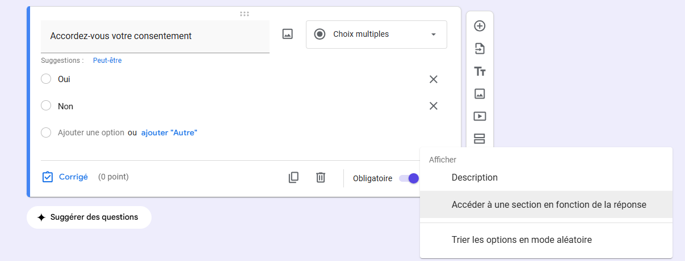The image size is (685, 261).
Task: Click "Suggérer des questions" button
Action: (x=89, y=217)
